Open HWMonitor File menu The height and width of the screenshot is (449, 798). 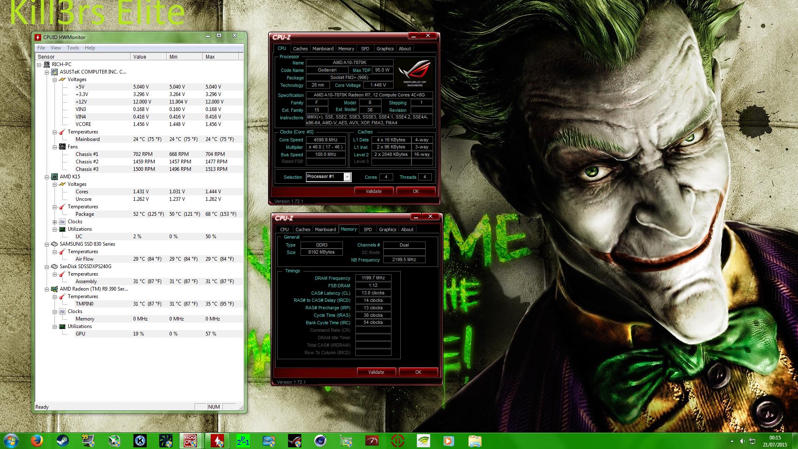click(41, 48)
